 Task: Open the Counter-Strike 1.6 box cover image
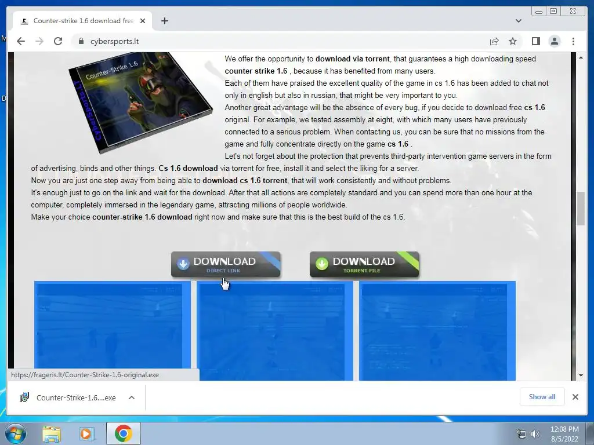pyautogui.click(x=140, y=103)
